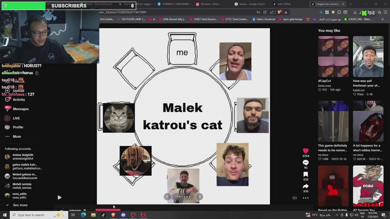Go to the next photo slide

click(199, 196)
